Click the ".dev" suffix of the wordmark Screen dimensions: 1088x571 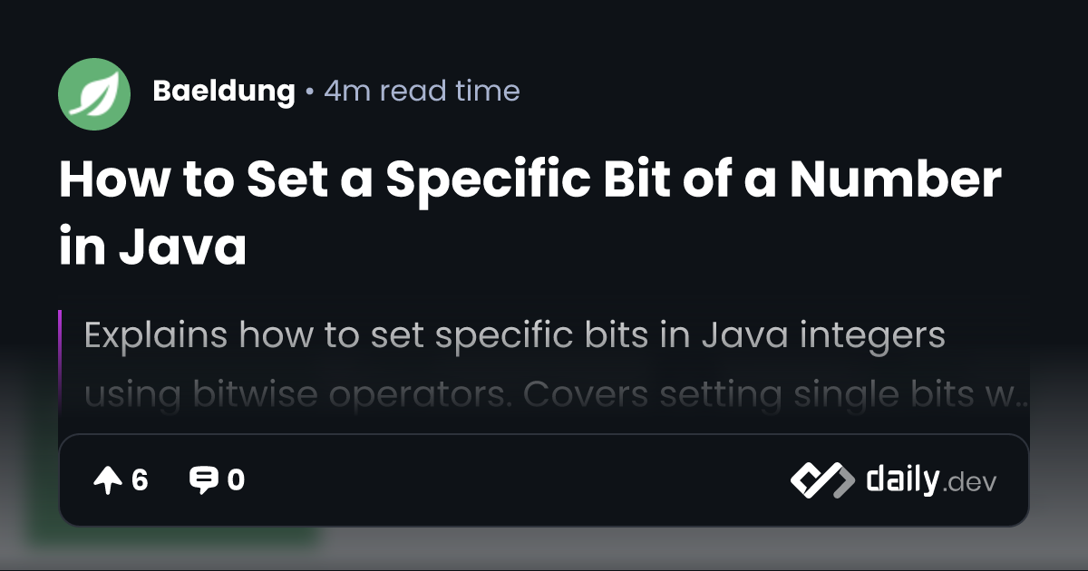click(969, 483)
